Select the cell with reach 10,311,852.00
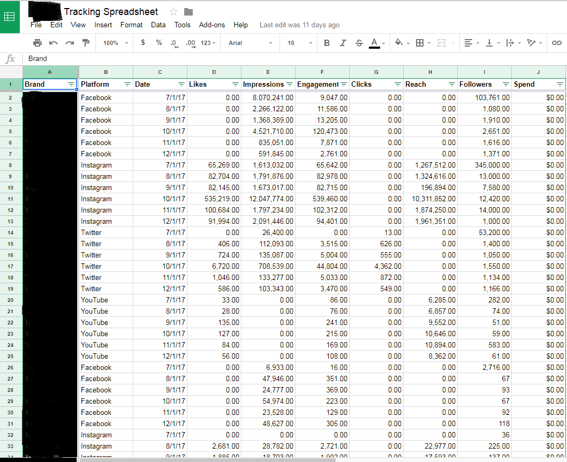Image resolution: width=567 pixels, height=462 pixels. pyautogui.click(x=430, y=199)
